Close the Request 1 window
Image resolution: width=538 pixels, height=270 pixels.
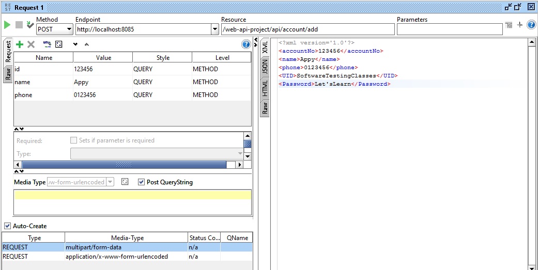[531, 7]
